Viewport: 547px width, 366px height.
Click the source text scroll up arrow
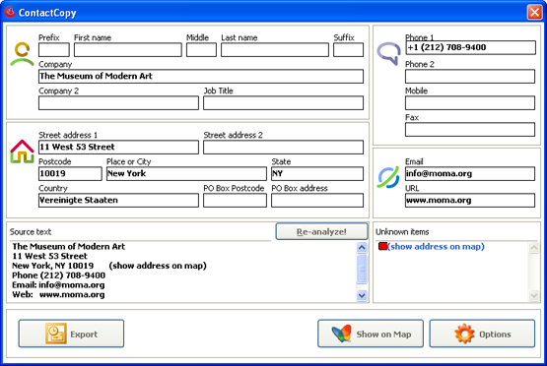[362, 247]
